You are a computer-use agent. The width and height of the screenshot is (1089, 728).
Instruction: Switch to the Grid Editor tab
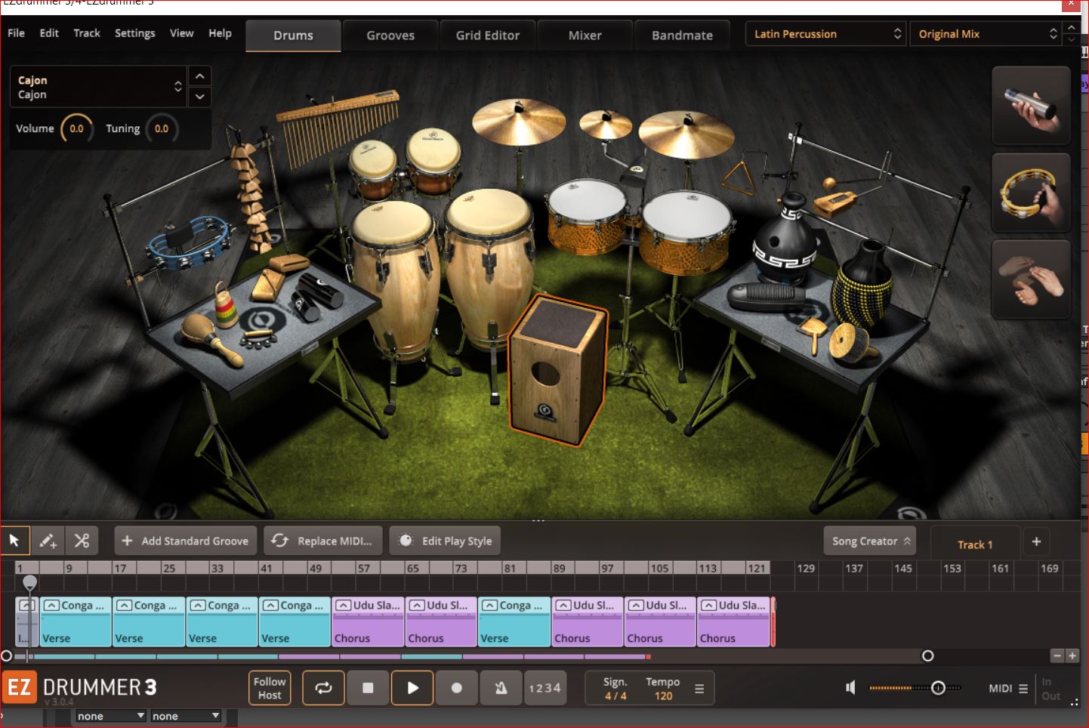click(488, 35)
